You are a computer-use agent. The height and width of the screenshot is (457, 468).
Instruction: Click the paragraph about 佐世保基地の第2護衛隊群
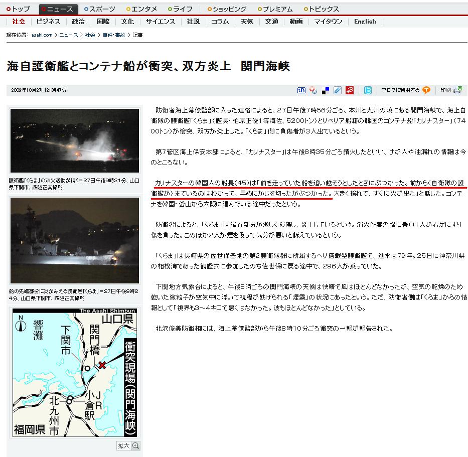(307, 260)
